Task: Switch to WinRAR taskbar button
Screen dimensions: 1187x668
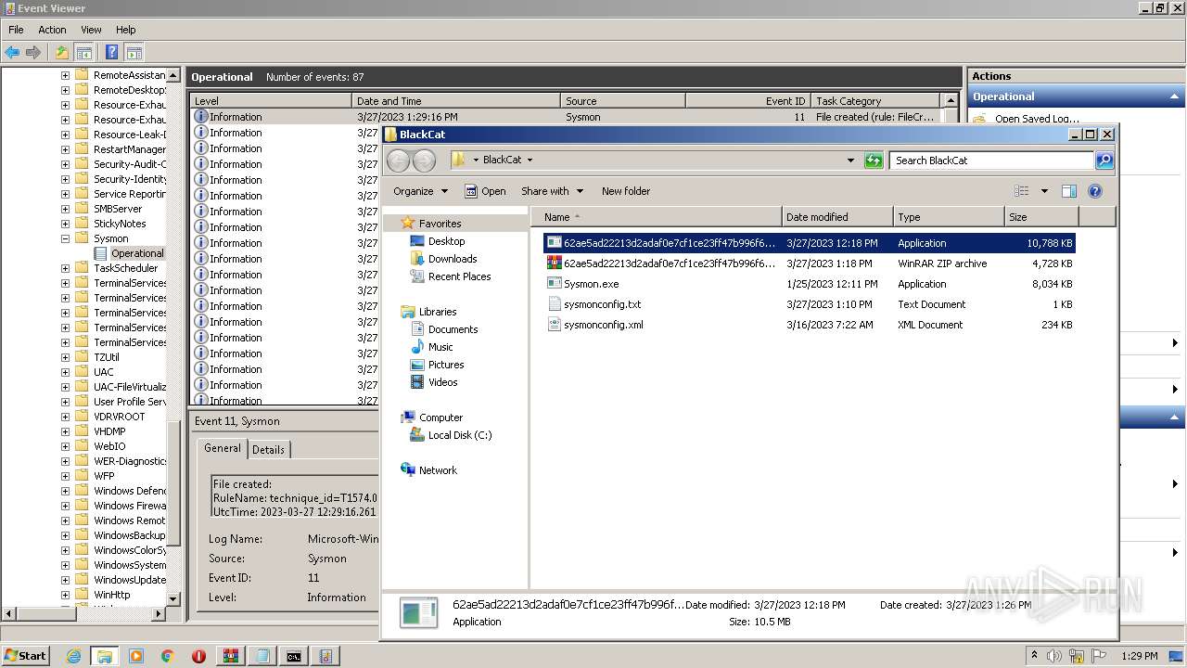Action: 230,656
